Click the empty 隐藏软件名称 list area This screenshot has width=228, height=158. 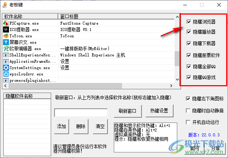(27, 127)
